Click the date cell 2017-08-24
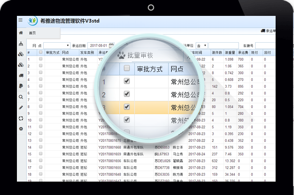This screenshot has height=195, width=294. [x=196, y=154]
